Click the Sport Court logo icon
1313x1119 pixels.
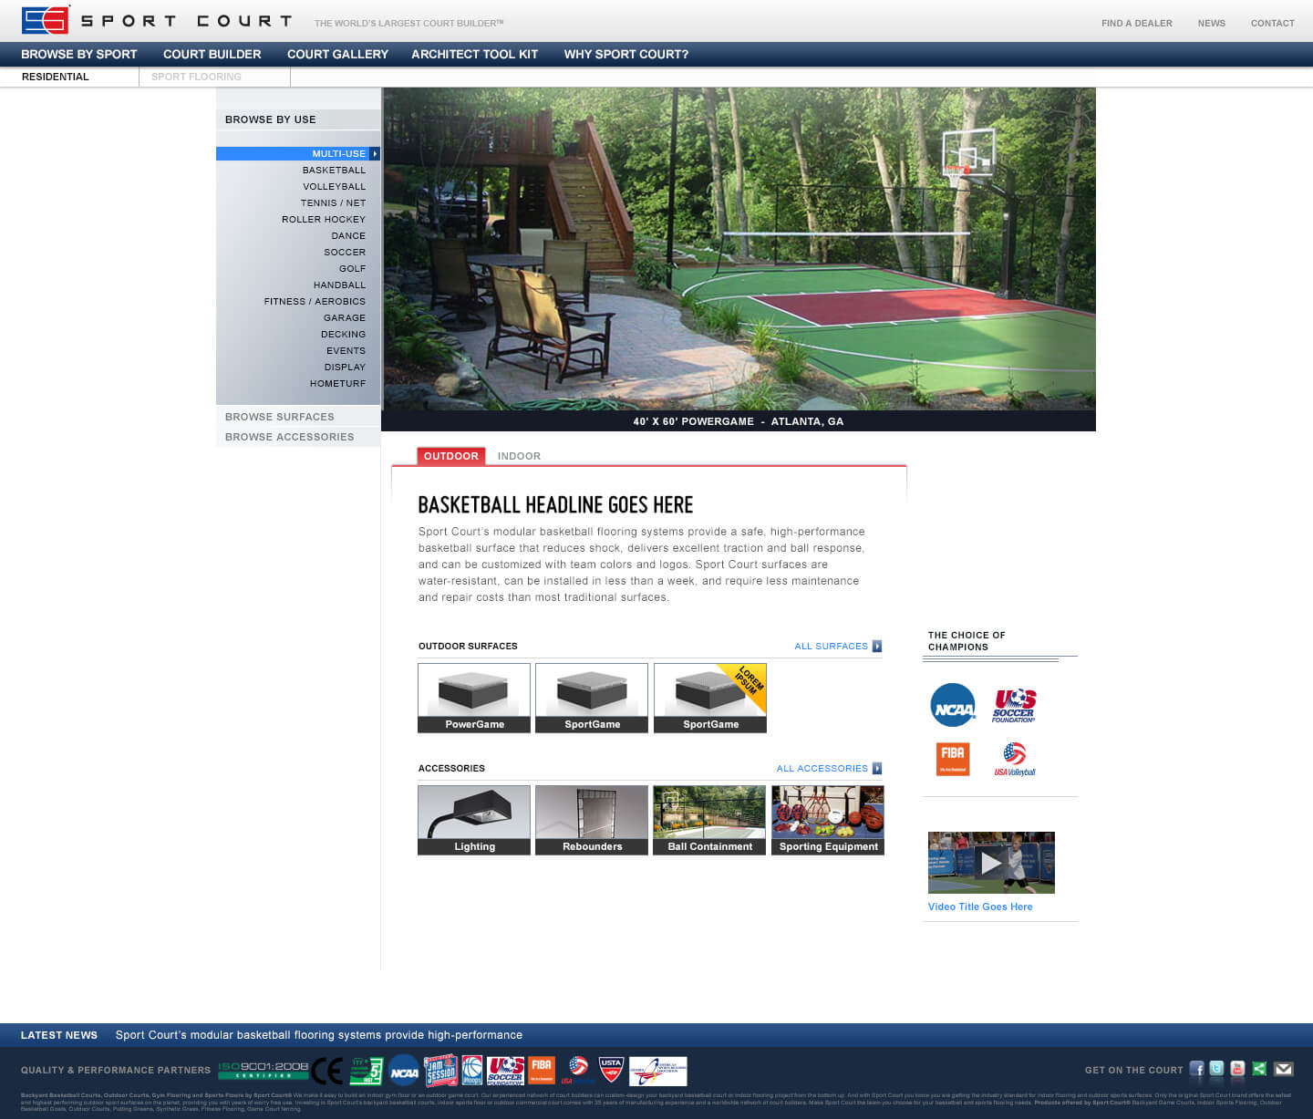click(x=46, y=20)
